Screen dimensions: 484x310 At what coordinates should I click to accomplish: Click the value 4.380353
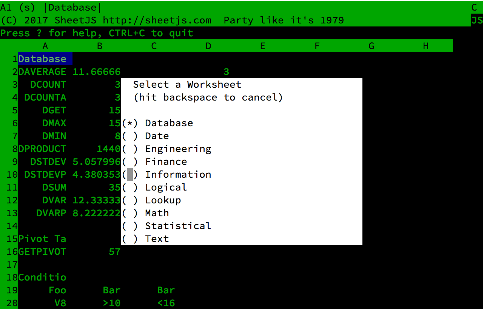[97, 175]
